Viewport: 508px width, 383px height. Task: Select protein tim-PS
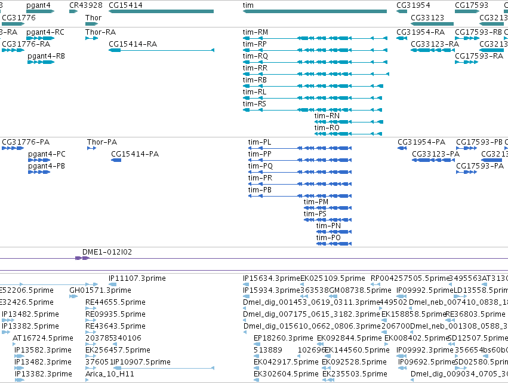(328, 220)
